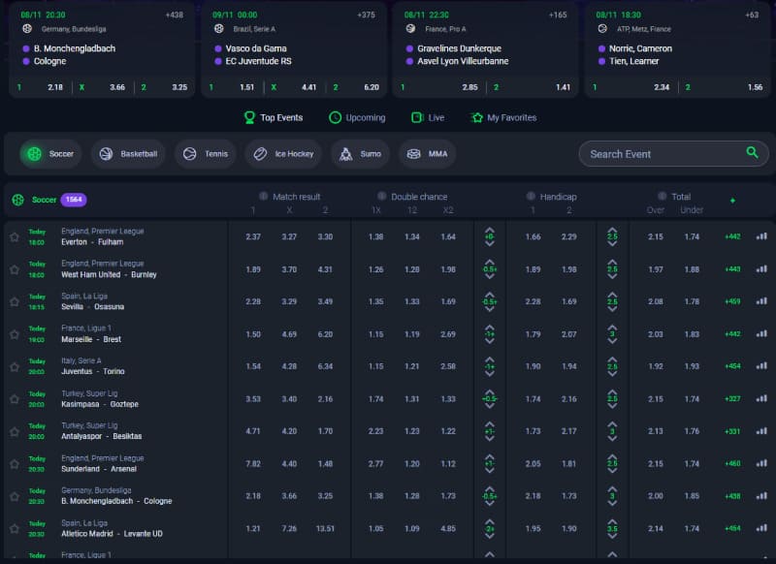776x564 pixels.
Task: Select the Basketball sport filter
Action: tap(129, 154)
